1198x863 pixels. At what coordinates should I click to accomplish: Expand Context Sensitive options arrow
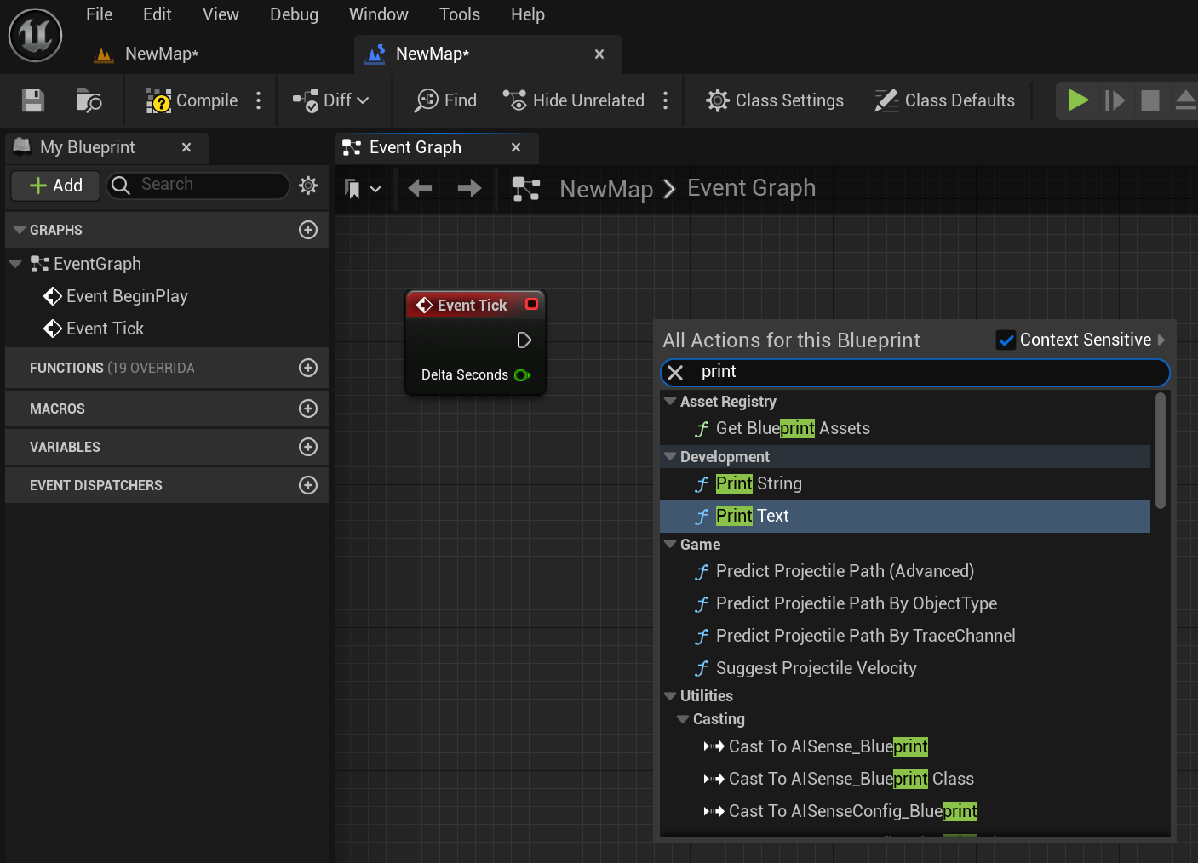(x=1161, y=340)
